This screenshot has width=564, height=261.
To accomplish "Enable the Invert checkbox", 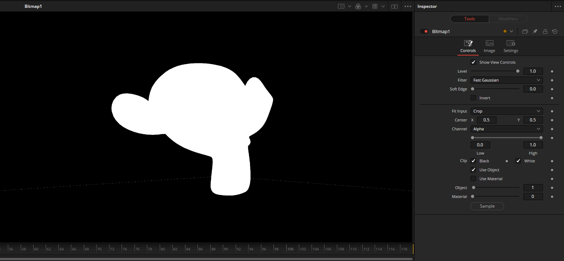I will click(473, 98).
